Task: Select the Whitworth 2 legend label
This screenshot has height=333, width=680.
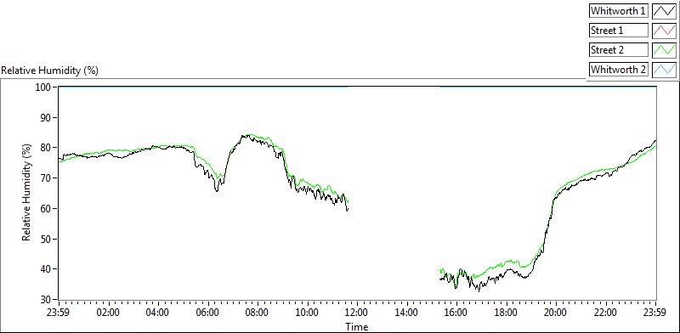Action: click(619, 70)
